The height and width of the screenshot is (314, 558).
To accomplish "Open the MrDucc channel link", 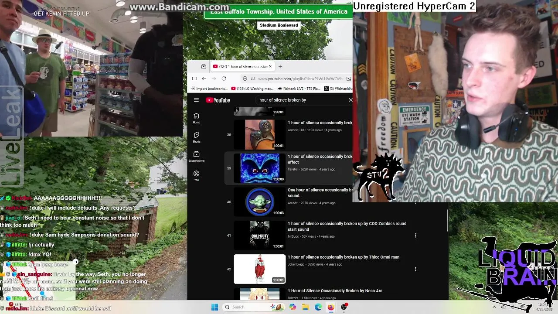I will click(294, 236).
